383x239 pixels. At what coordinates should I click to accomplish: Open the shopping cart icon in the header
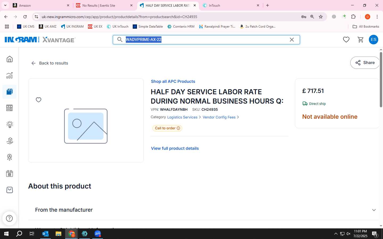click(360, 40)
